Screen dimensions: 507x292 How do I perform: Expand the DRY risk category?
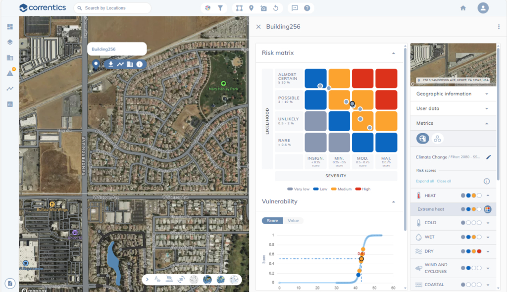[x=488, y=251]
